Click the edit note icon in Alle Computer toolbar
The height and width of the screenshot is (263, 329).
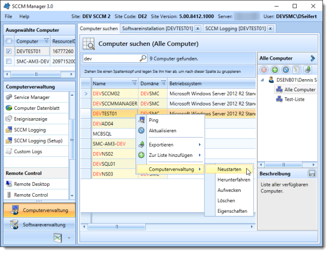point(297,69)
